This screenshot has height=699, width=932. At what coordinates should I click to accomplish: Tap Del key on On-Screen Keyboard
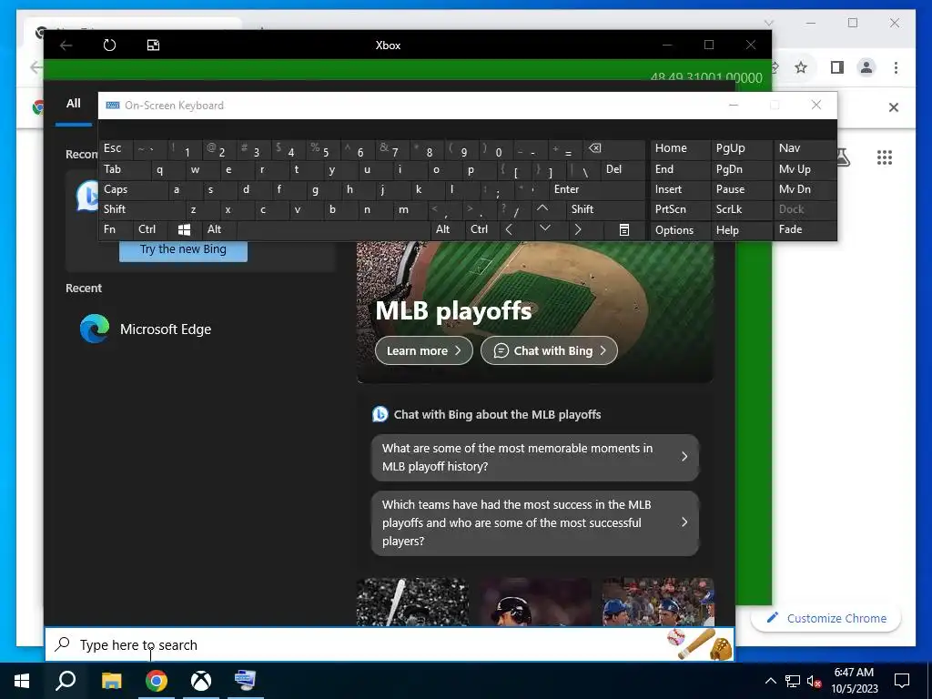pyautogui.click(x=623, y=169)
